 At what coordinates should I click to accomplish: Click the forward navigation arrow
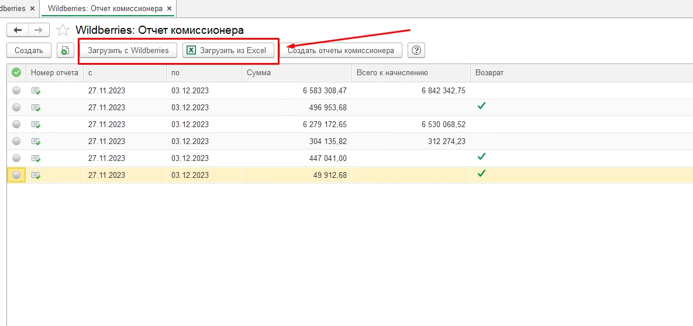(x=38, y=30)
